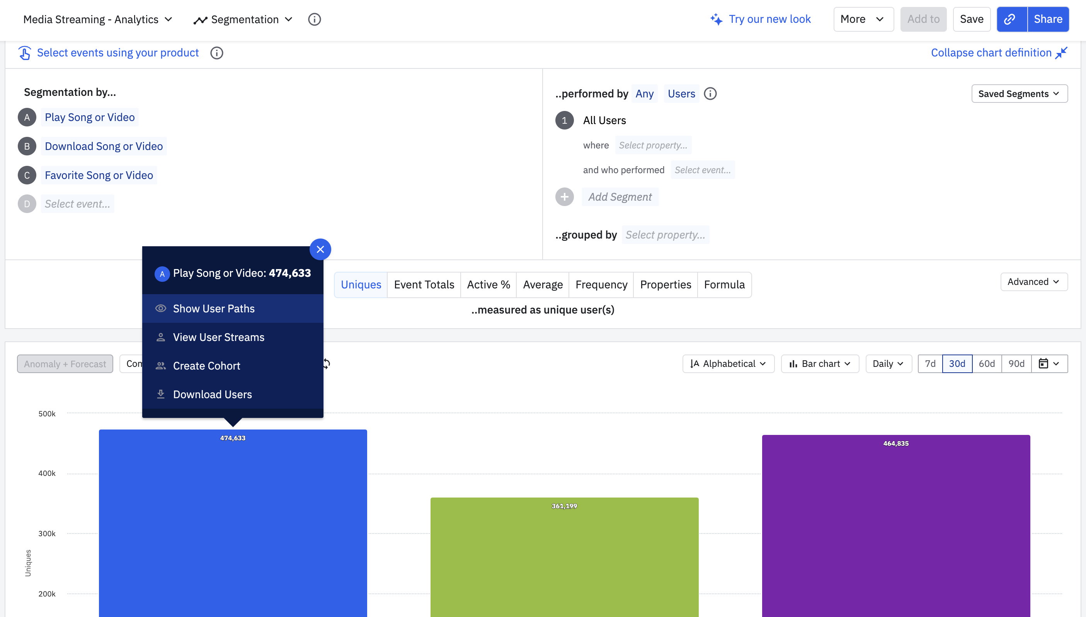Switch to the Event Totals tab

pos(424,285)
